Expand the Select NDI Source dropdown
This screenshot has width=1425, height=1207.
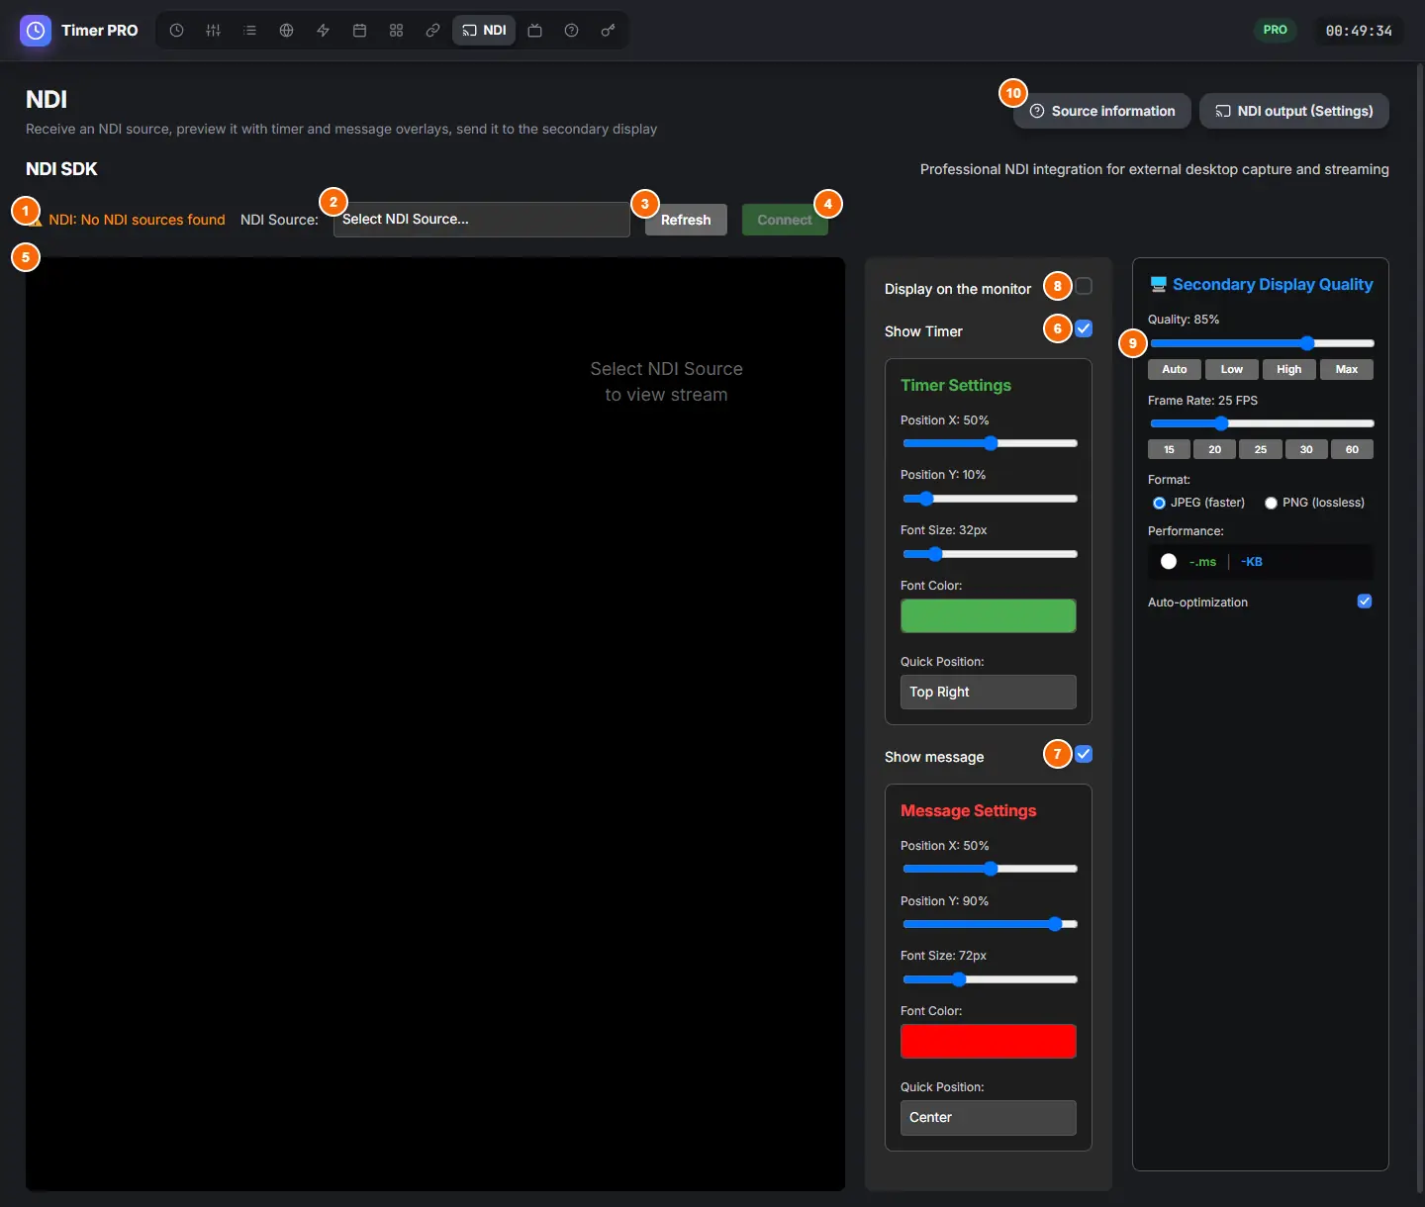(482, 220)
